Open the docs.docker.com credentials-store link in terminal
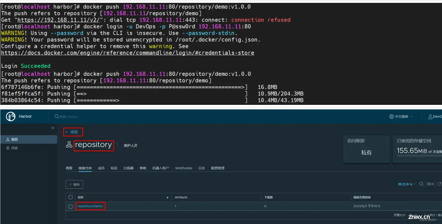The width and height of the screenshot is (442, 224). tap(128, 53)
